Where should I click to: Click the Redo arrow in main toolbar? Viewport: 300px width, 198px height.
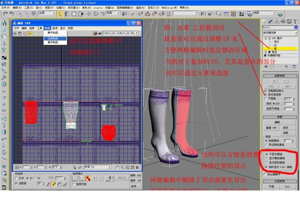pos(12,13)
